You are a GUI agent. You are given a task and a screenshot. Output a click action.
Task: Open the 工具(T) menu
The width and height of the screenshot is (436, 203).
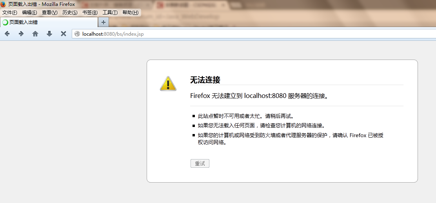[110, 13]
